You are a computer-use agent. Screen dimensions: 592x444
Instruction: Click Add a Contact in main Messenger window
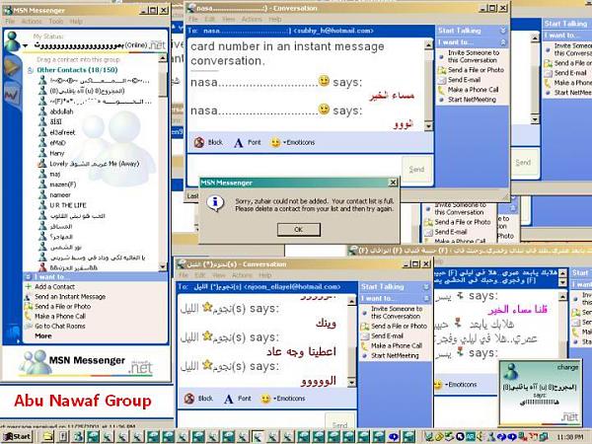(x=55, y=287)
